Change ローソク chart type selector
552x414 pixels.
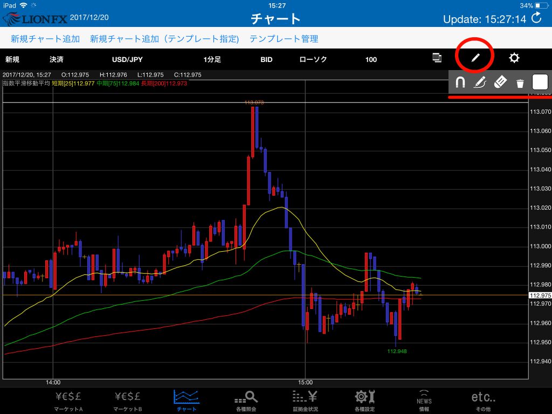313,59
